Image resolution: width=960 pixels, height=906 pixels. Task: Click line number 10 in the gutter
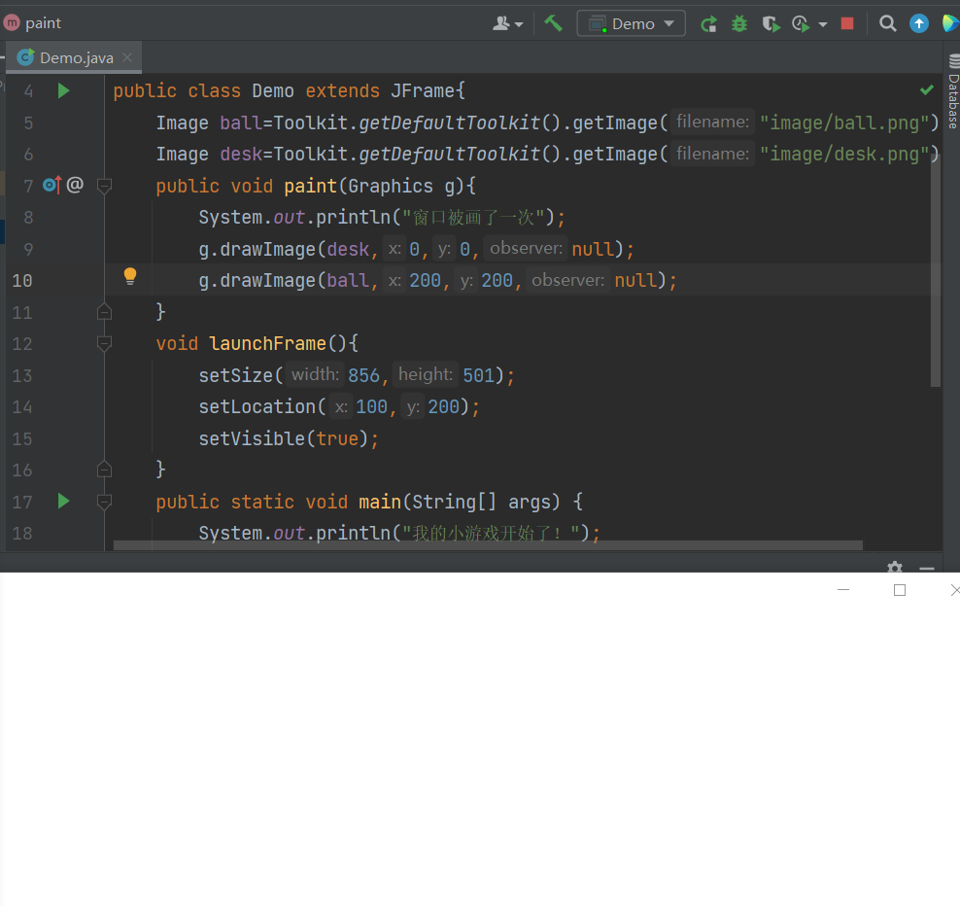click(x=22, y=281)
